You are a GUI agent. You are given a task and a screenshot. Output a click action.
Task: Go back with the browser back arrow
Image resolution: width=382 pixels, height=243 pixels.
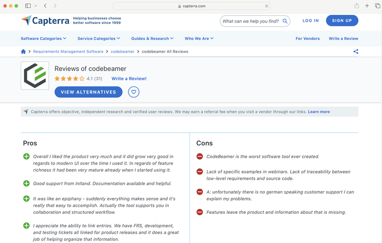pos(45,6)
